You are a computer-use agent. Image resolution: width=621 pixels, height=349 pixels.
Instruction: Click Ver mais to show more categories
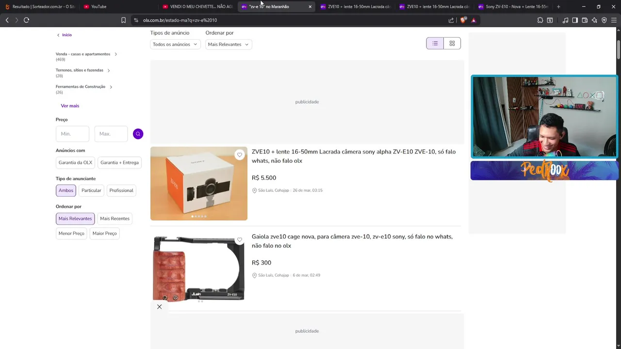[x=70, y=106]
